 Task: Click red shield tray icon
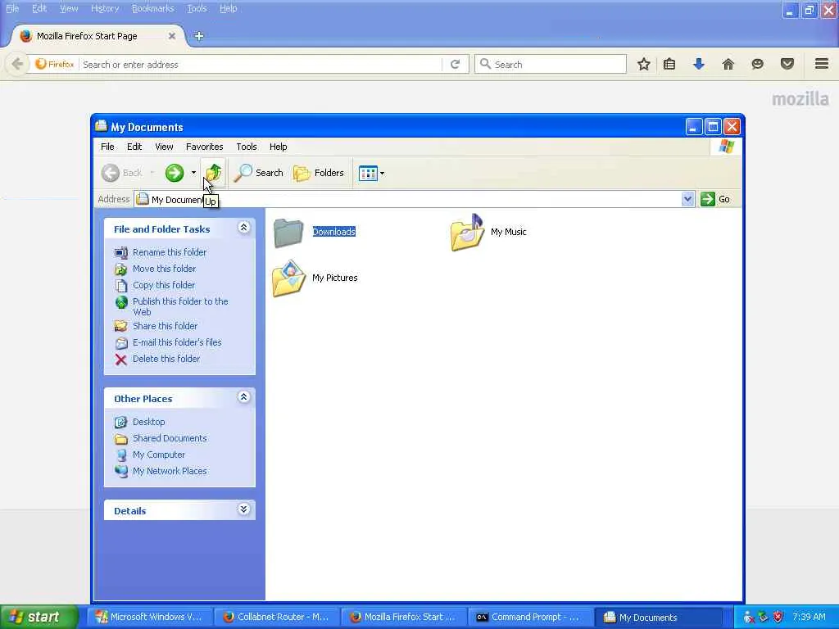click(778, 618)
